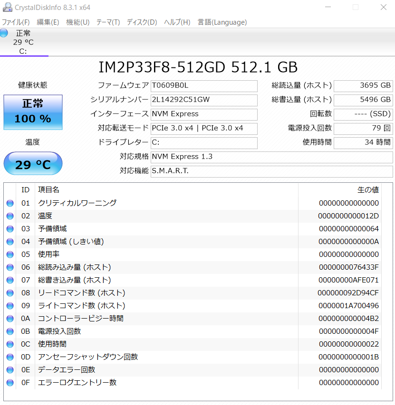Viewport: 395px width, 405px height.
Task: Click the firmware field T0609B0L
Action: point(204,86)
